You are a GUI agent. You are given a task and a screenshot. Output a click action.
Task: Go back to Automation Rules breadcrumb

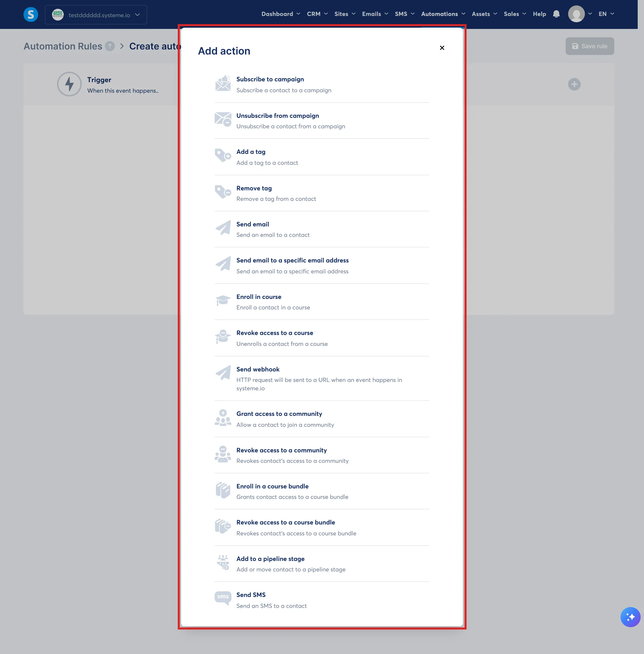(x=63, y=46)
